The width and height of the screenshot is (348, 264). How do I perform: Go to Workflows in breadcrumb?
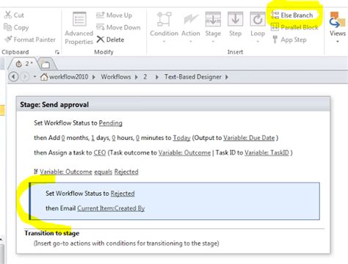click(116, 77)
